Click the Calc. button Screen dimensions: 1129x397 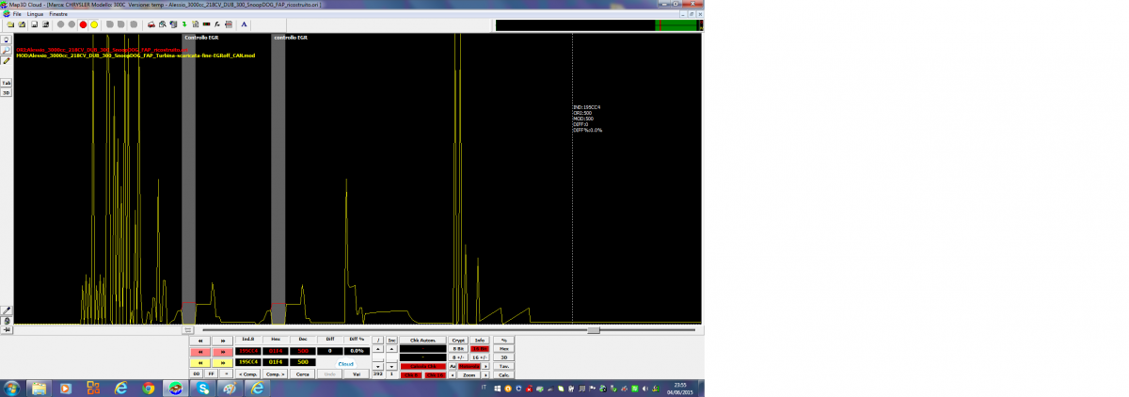503,374
